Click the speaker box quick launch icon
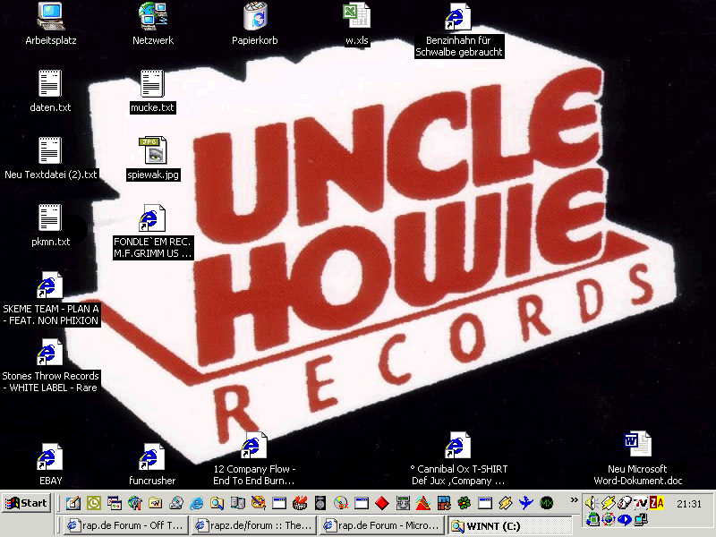The image size is (716, 537). coord(320,503)
